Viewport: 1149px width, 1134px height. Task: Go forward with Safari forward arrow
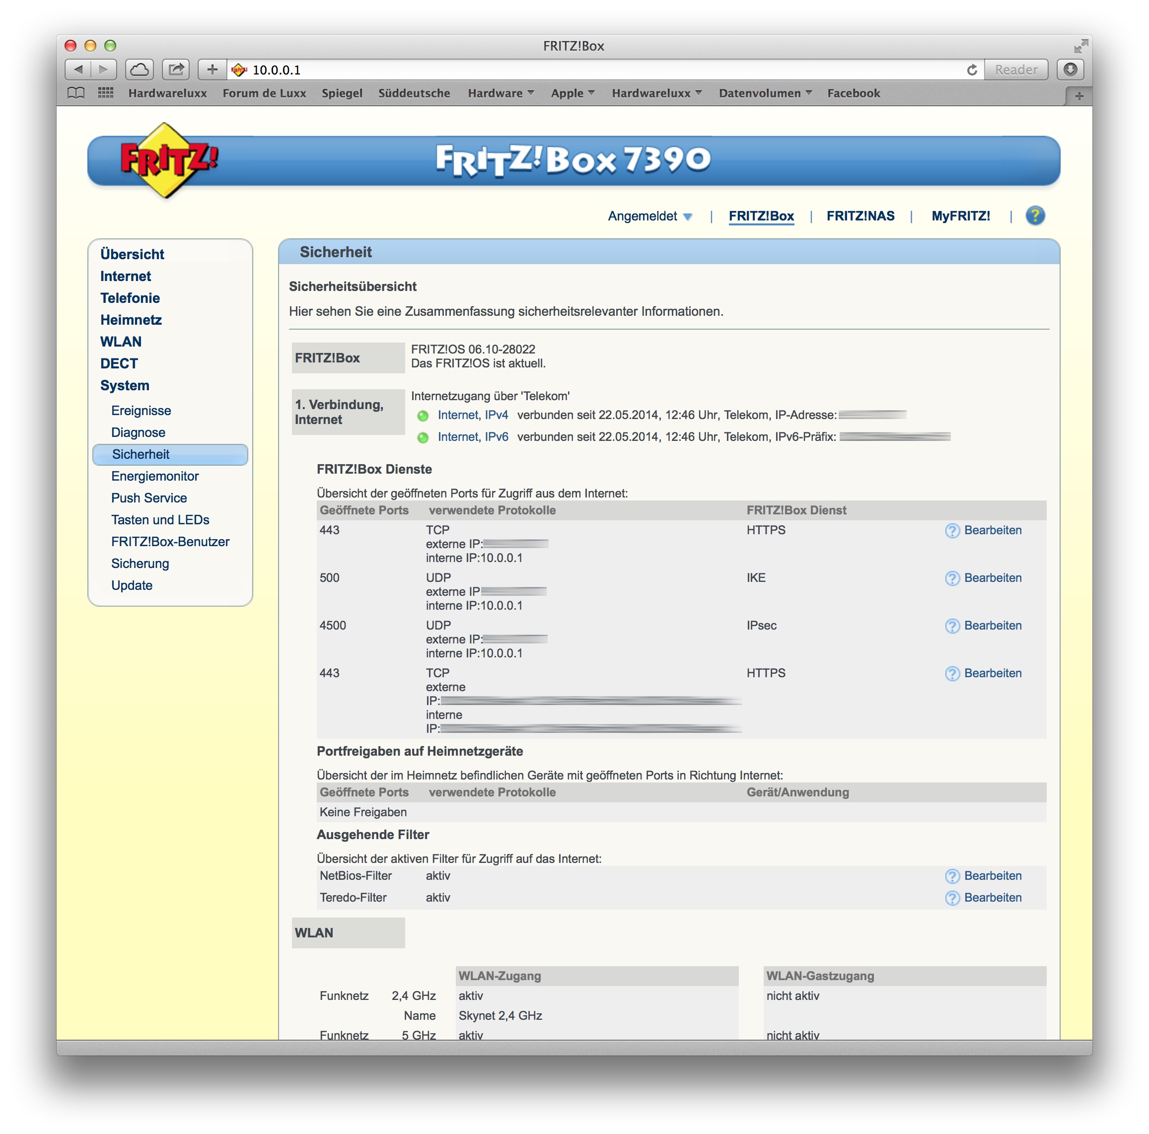click(x=103, y=70)
